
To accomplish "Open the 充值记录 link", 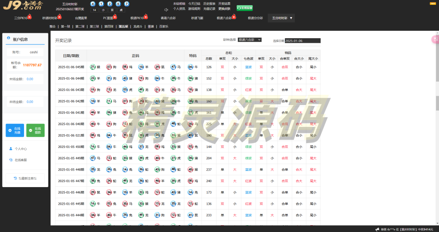I will (209, 9).
